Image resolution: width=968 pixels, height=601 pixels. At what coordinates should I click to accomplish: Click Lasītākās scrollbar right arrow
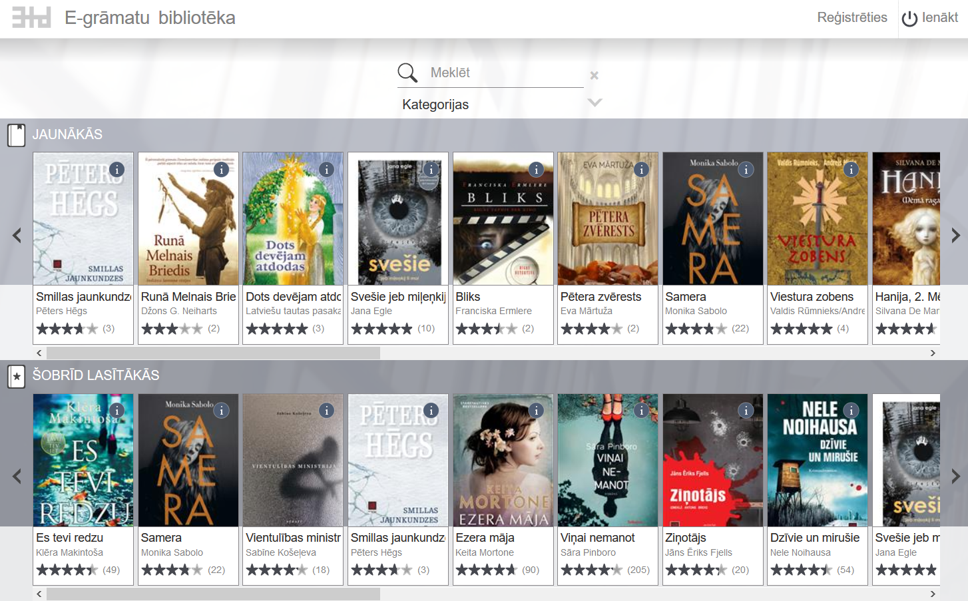933,594
